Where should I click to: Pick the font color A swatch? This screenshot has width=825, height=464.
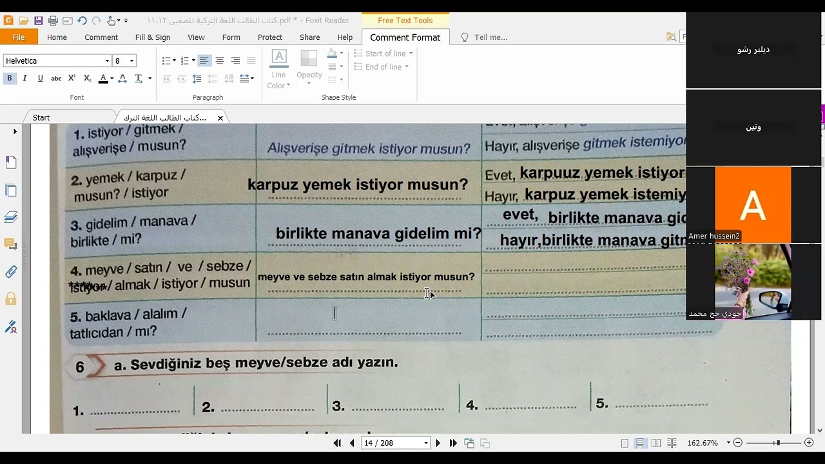click(x=103, y=79)
